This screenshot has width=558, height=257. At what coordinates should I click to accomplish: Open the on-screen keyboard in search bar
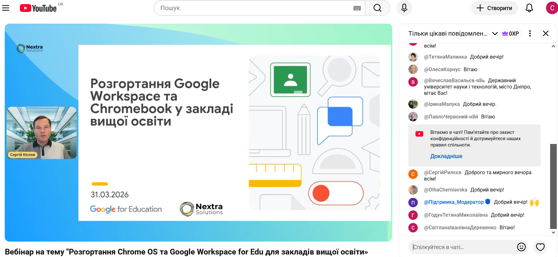[x=357, y=8]
